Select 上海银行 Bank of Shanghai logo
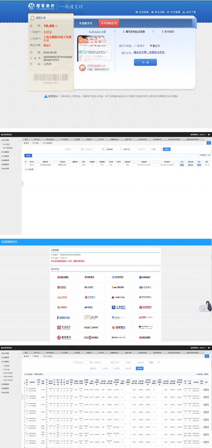The height and width of the screenshot is (448, 212). pos(118,307)
